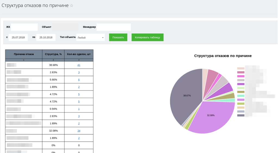Click the 6 deals link
The height and width of the screenshot is (153, 278).
tap(79, 80)
